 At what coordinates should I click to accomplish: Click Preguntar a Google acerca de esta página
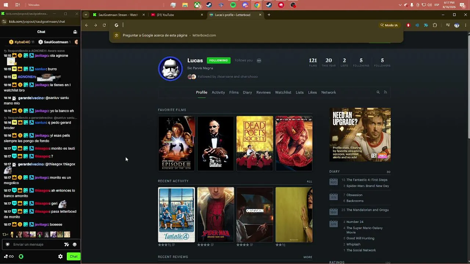pos(155,36)
